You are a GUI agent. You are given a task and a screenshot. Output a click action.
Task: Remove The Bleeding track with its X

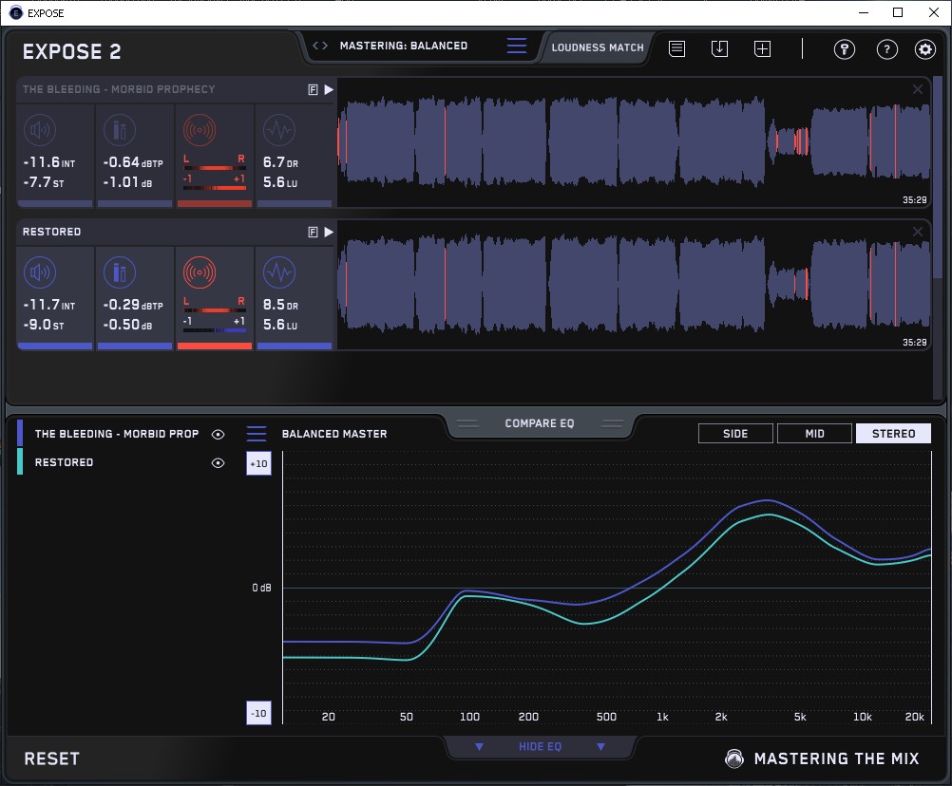918,89
